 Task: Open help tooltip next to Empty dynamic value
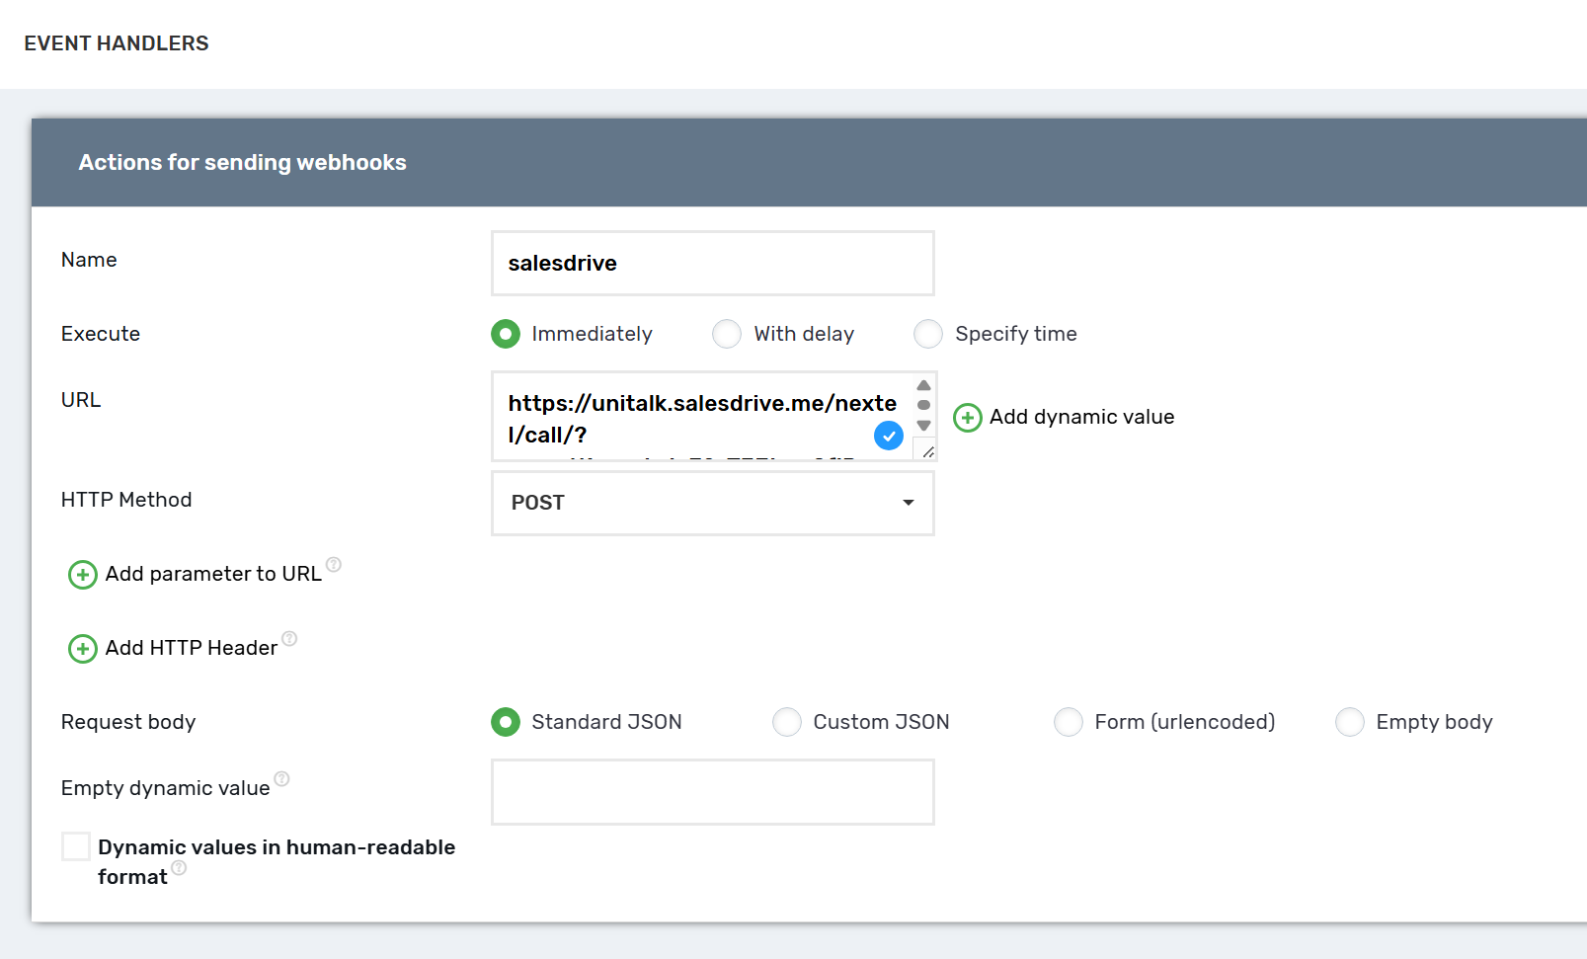tap(281, 779)
